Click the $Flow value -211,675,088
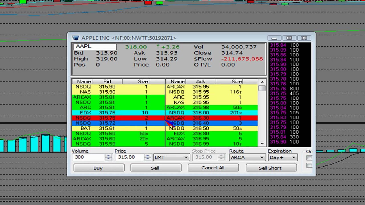365x205 pixels. pyautogui.click(x=242, y=59)
